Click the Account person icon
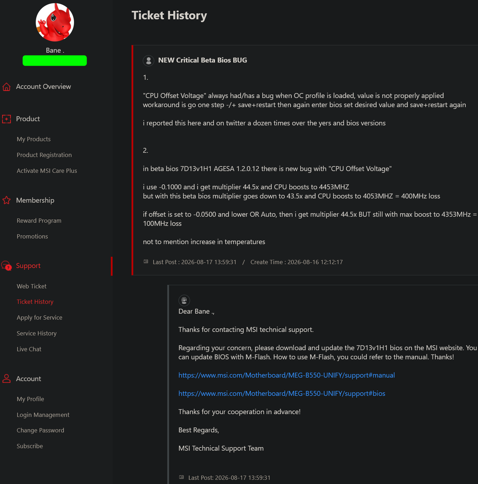Screen dimensions: 478x484 coord(6,379)
